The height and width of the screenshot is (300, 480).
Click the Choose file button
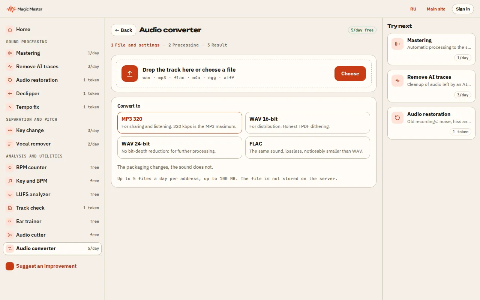pos(350,73)
